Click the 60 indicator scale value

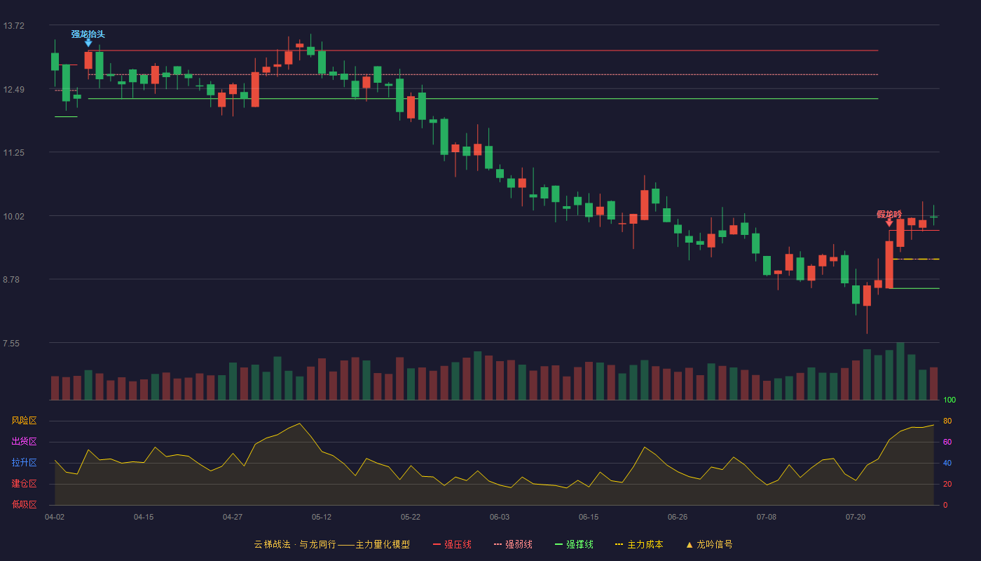point(947,442)
